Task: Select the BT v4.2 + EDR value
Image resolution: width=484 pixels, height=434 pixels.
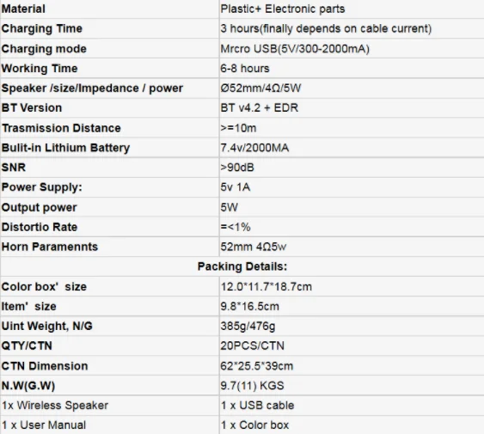Action: (x=260, y=107)
